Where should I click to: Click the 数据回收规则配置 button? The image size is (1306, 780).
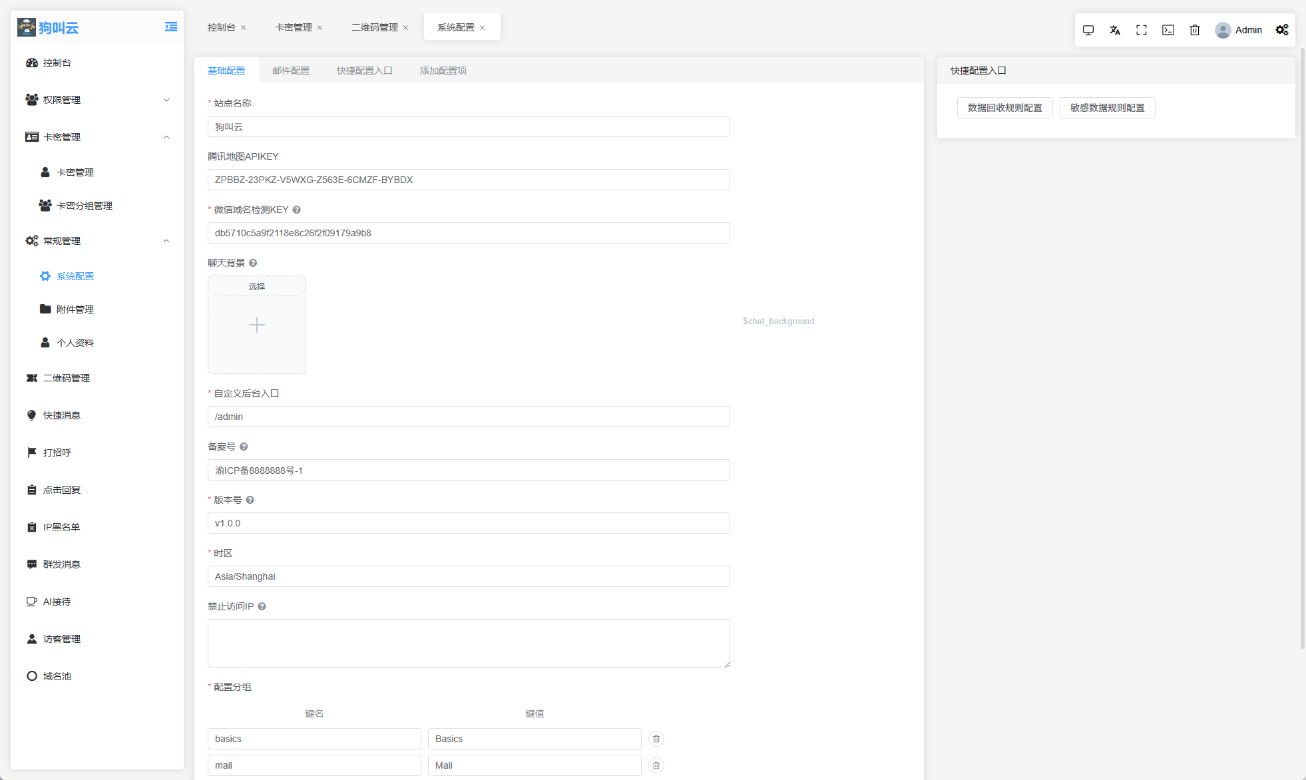(1004, 108)
